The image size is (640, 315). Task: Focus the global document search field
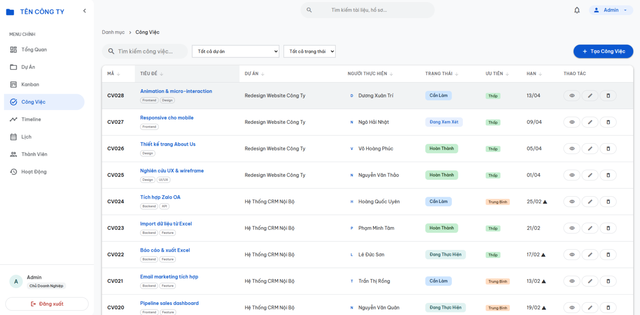[367, 10]
